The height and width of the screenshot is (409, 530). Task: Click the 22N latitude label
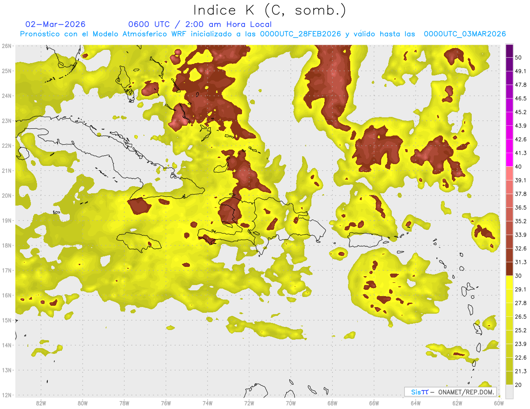pos(7,146)
